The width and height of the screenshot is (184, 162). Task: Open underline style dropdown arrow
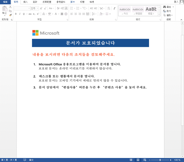tap(27, 14)
